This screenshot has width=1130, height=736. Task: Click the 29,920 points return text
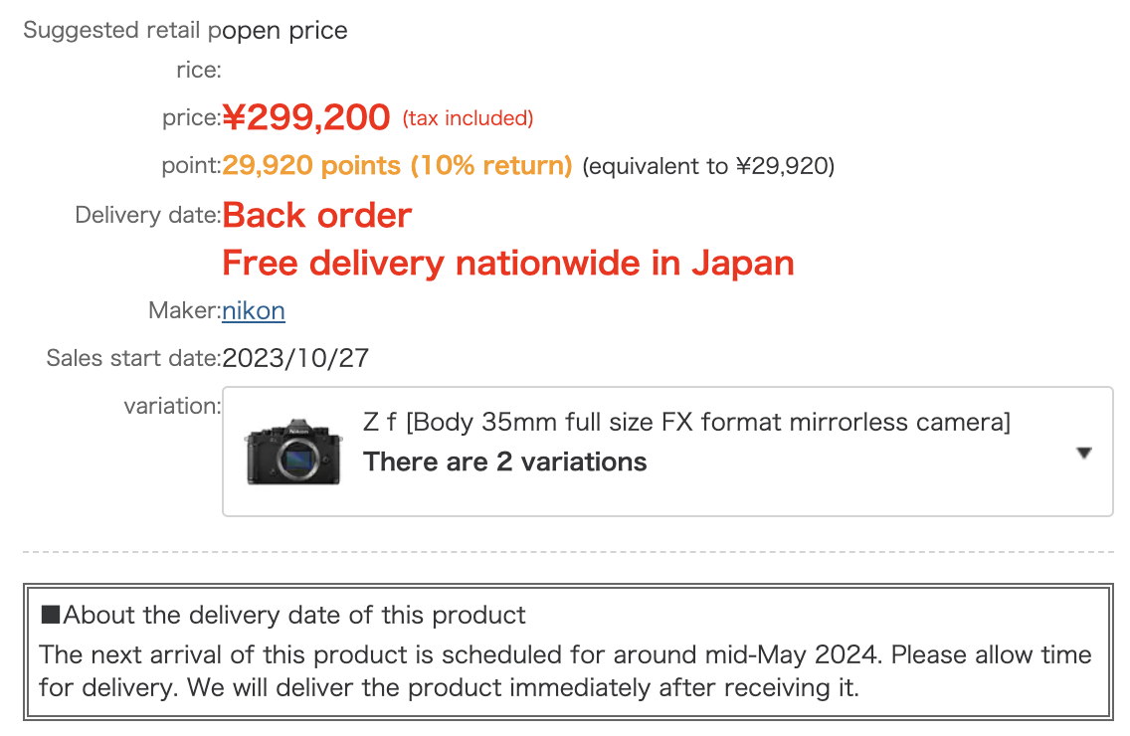coord(397,166)
